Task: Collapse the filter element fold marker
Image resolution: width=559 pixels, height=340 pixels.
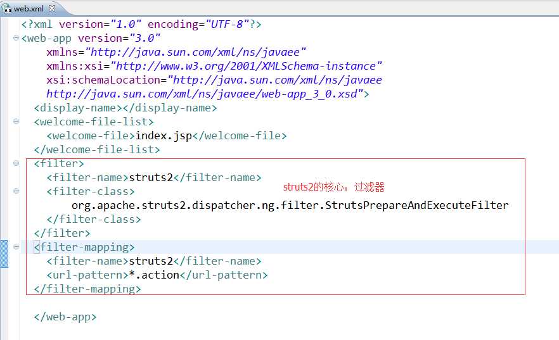Action: point(16,163)
